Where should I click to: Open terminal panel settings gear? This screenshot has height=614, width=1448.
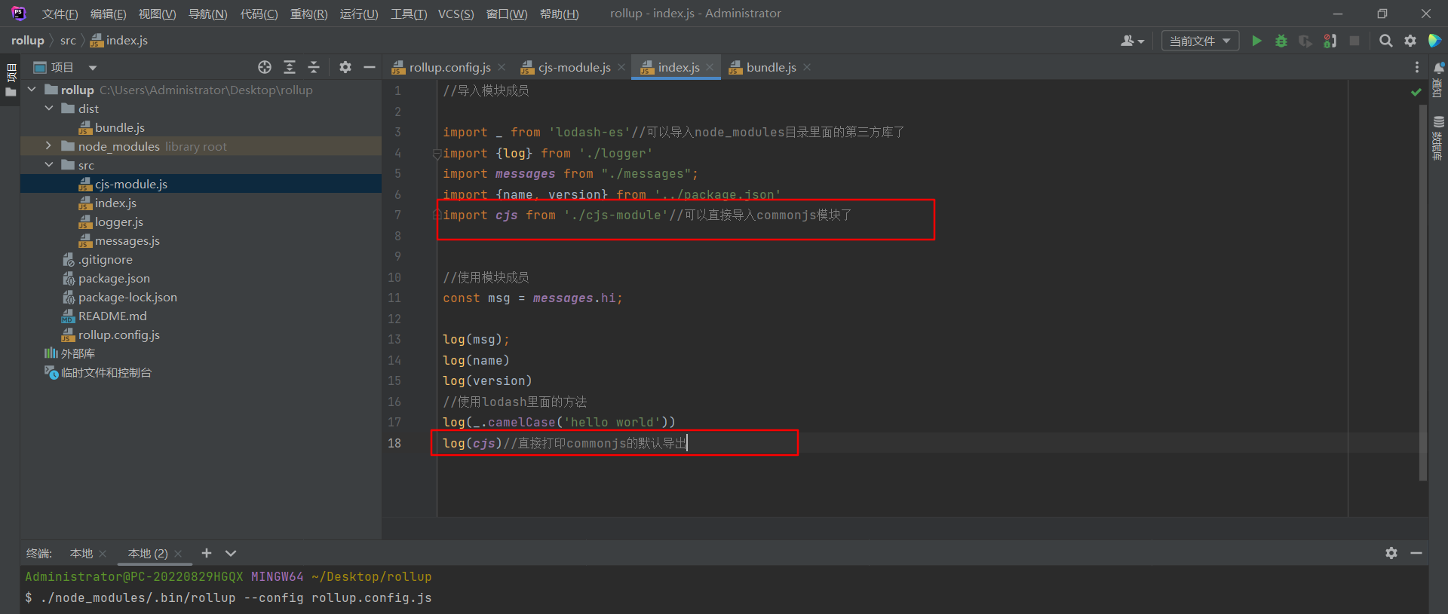(1391, 553)
